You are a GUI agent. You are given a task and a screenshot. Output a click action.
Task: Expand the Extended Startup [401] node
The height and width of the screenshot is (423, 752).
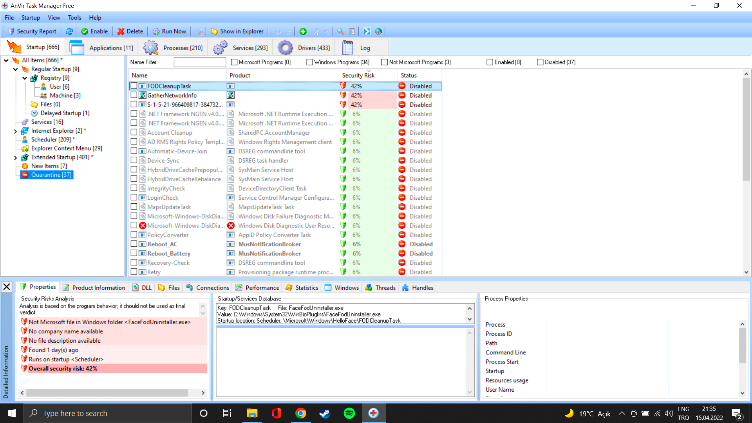tap(16, 157)
